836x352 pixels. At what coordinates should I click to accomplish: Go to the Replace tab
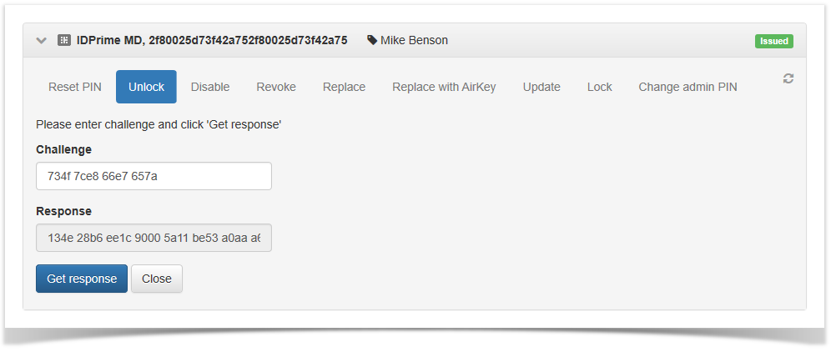click(344, 87)
